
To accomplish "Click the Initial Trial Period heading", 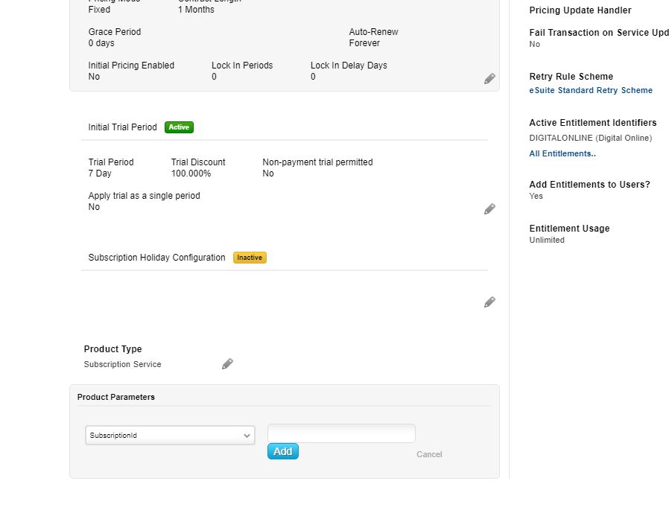I will [122, 127].
